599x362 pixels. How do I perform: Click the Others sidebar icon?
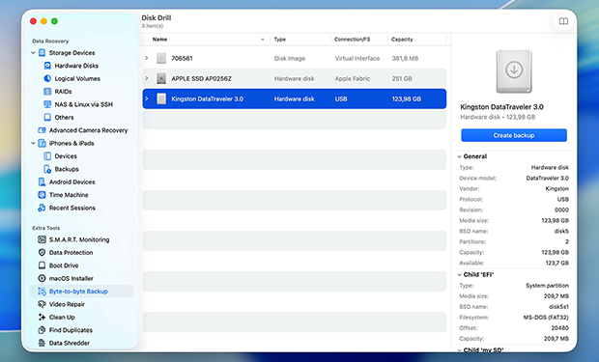click(47, 117)
